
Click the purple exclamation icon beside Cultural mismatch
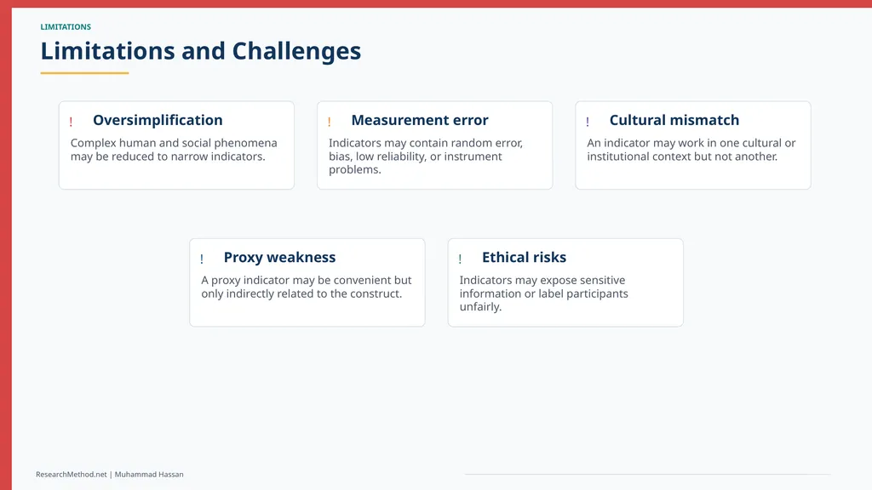(588, 122)
